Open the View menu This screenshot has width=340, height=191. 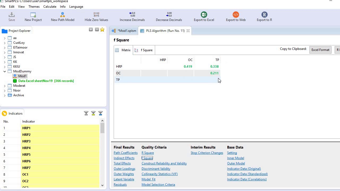pos(21,7)
